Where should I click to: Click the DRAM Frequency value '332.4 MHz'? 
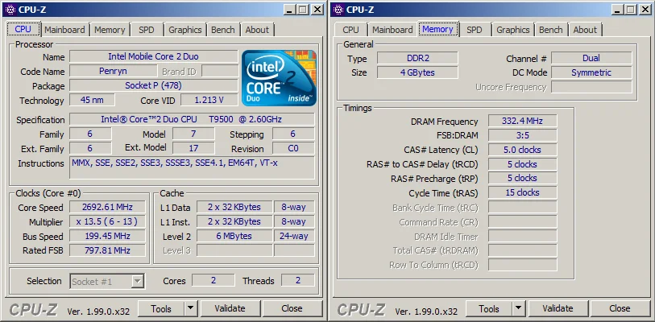(x=522, y=121)
